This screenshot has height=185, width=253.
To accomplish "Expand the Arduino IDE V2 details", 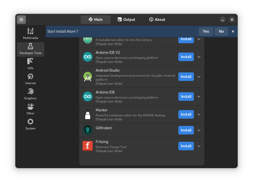I will [x=199, y=57].
